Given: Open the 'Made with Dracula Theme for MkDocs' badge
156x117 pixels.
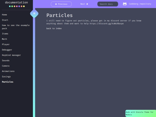Looking at the screenshot, I should 141,113.
